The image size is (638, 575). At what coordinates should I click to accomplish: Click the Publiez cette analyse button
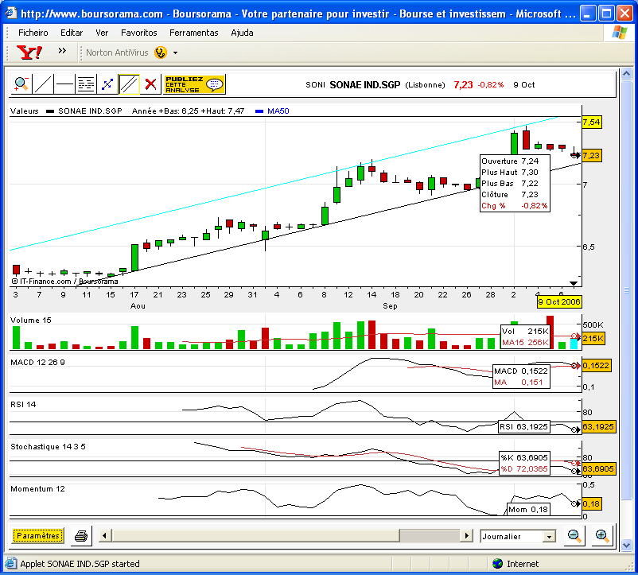click(194, 84)
